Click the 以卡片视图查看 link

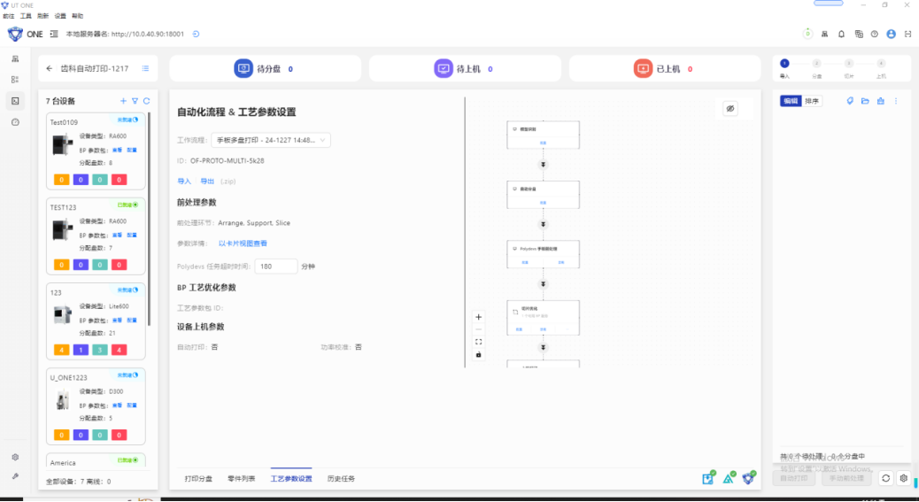click(x=243, y=243)
